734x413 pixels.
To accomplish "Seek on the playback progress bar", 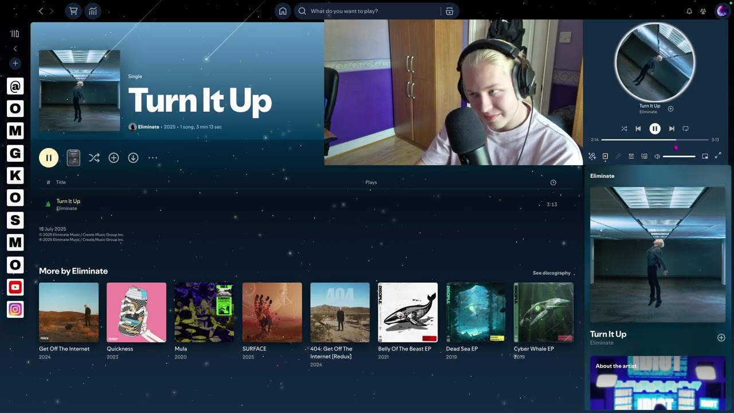I will [x=655, y=139].
